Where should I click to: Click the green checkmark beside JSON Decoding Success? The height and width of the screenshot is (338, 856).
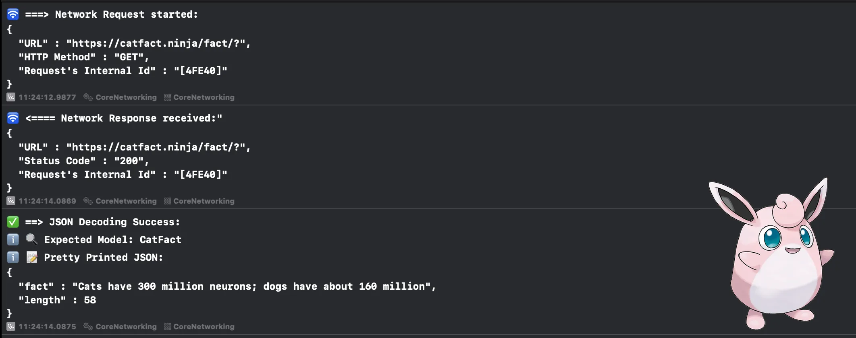13,222
